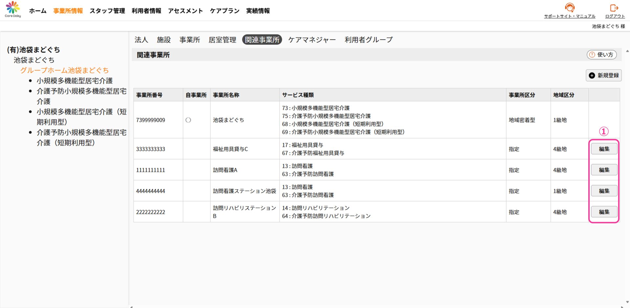Open the support site manual headset icon

[570, 7]
